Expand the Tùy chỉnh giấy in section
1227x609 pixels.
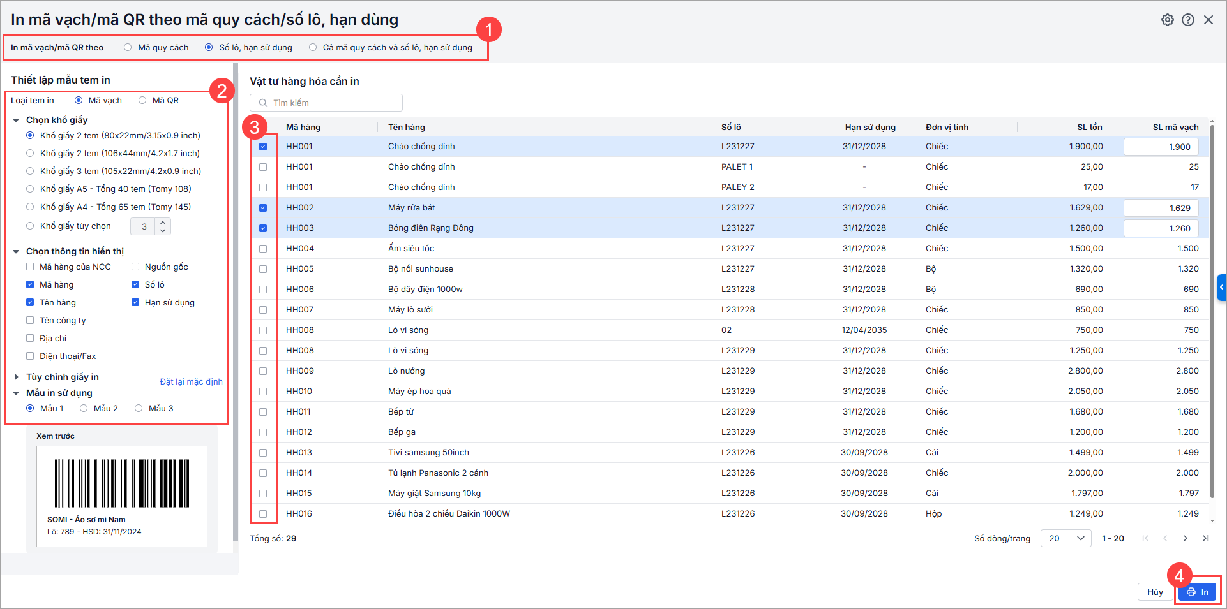[17, 377]
